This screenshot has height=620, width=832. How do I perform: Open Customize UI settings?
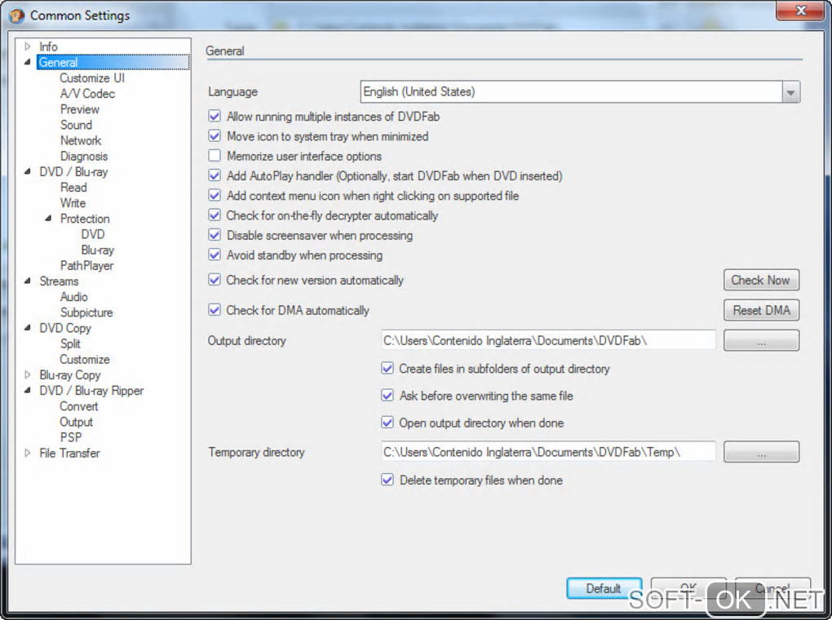pyautogui.click(x=92, y=78)
